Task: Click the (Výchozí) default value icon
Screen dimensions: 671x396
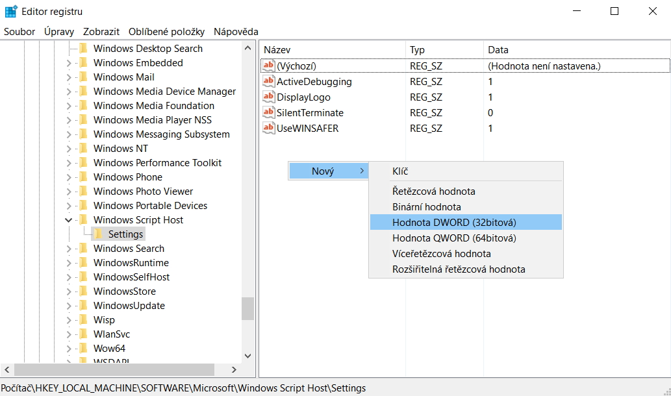Action: [x=269, y=66]
